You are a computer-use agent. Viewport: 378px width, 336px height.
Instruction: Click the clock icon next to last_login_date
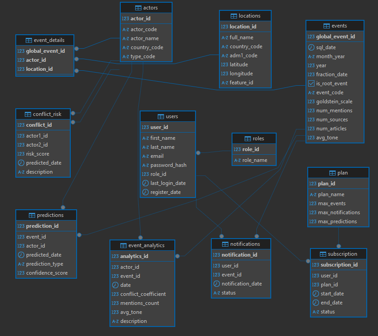[x=145, y=183]
